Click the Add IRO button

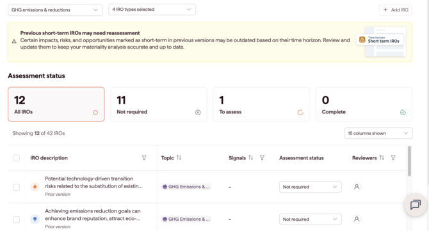point(396,10)
